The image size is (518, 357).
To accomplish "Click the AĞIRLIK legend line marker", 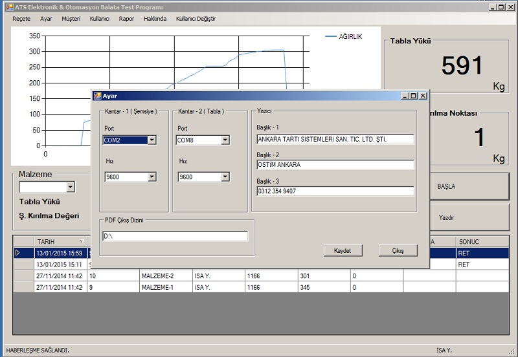I will point(330,37).
